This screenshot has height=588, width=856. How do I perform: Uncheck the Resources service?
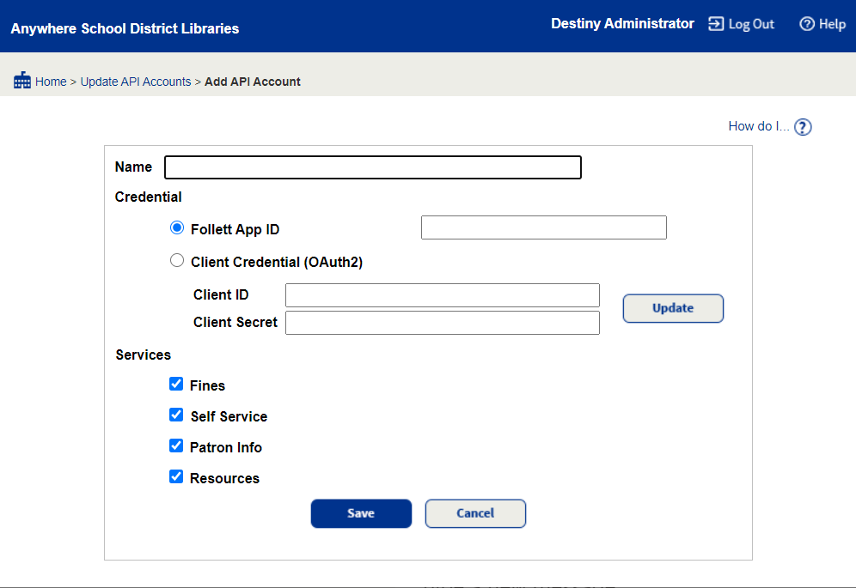click(x=176, y=476)
